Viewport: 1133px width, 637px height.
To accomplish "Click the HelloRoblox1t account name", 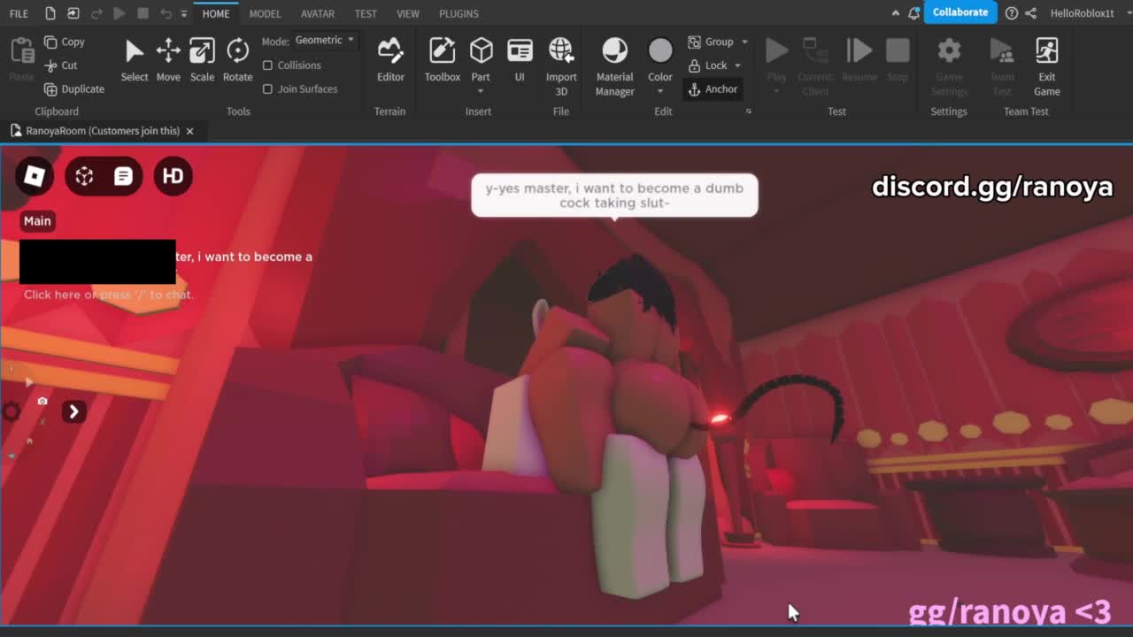I will (1082, 13).
